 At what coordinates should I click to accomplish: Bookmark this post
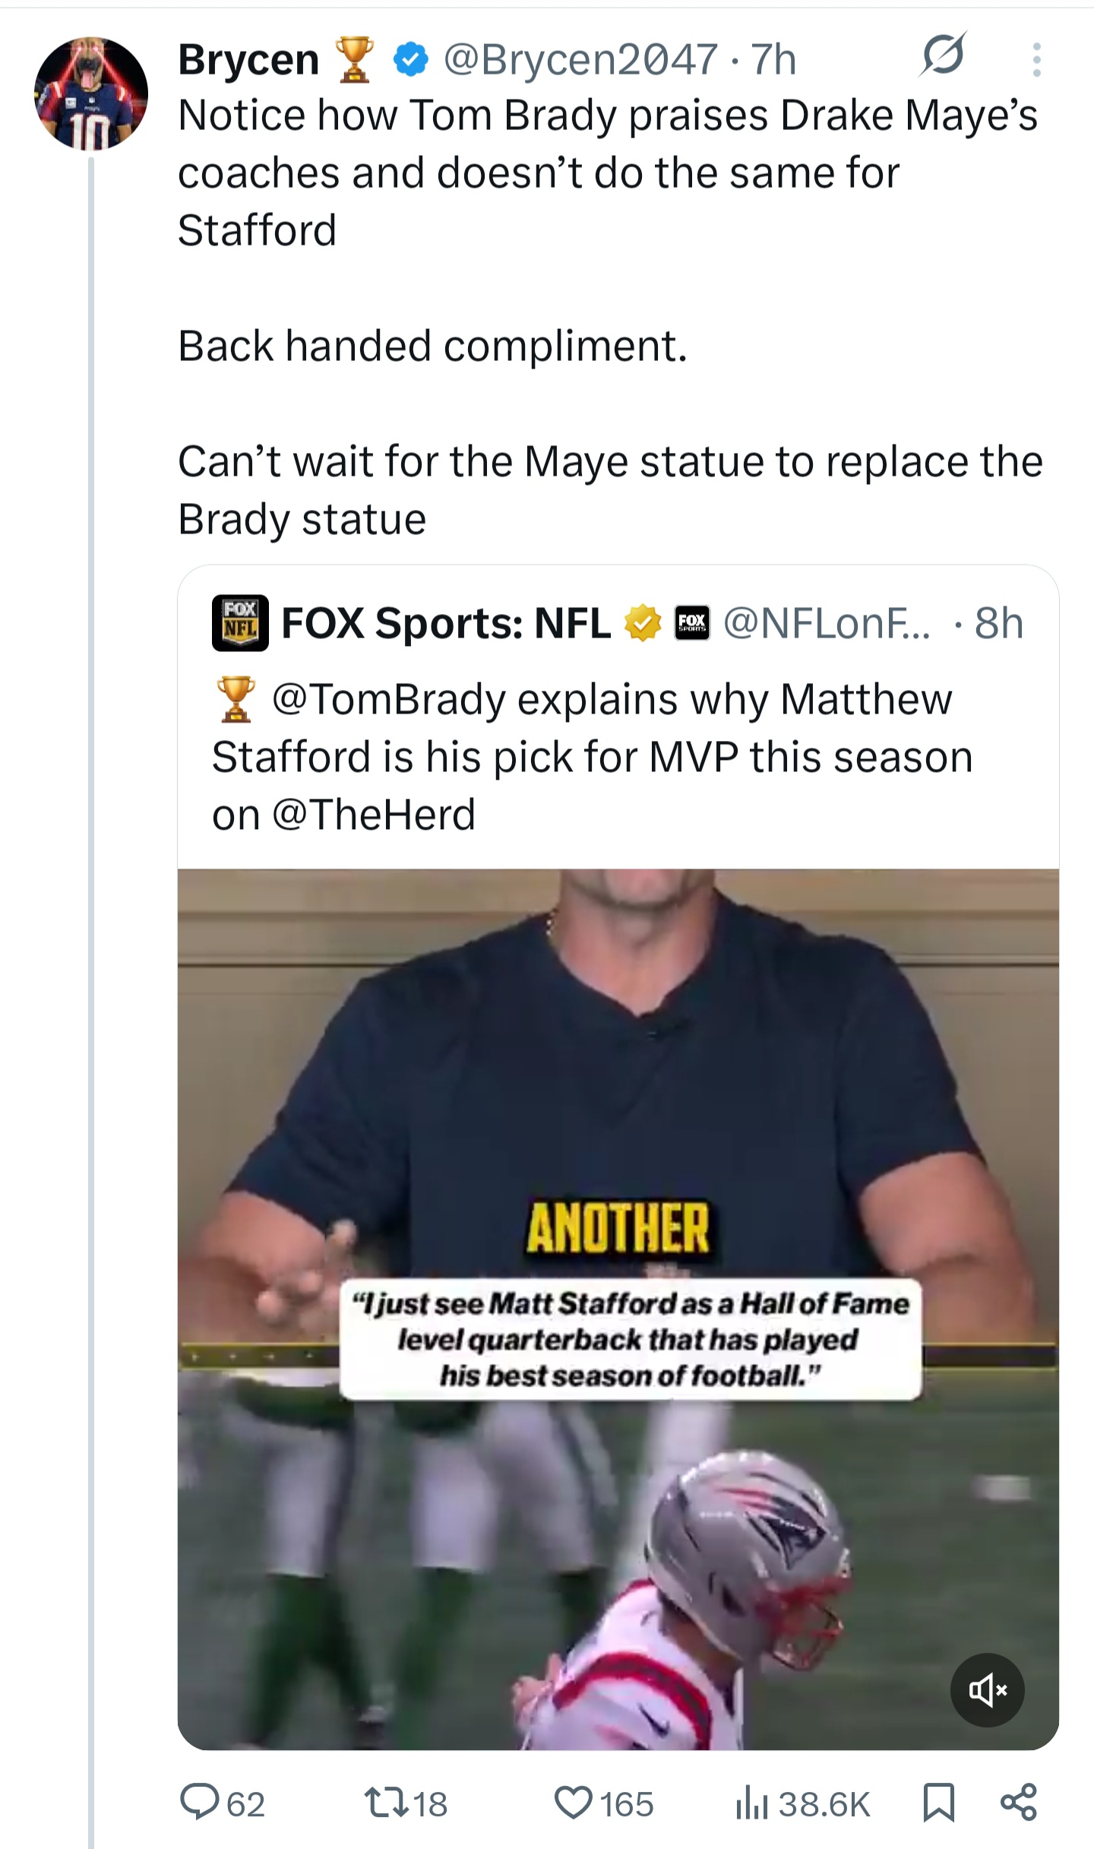coord(938,1803)
